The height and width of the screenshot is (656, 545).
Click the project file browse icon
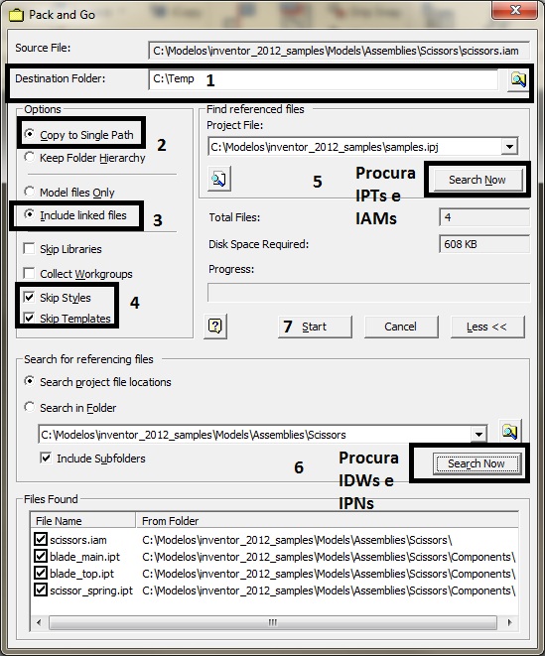[x=219, y=179]
